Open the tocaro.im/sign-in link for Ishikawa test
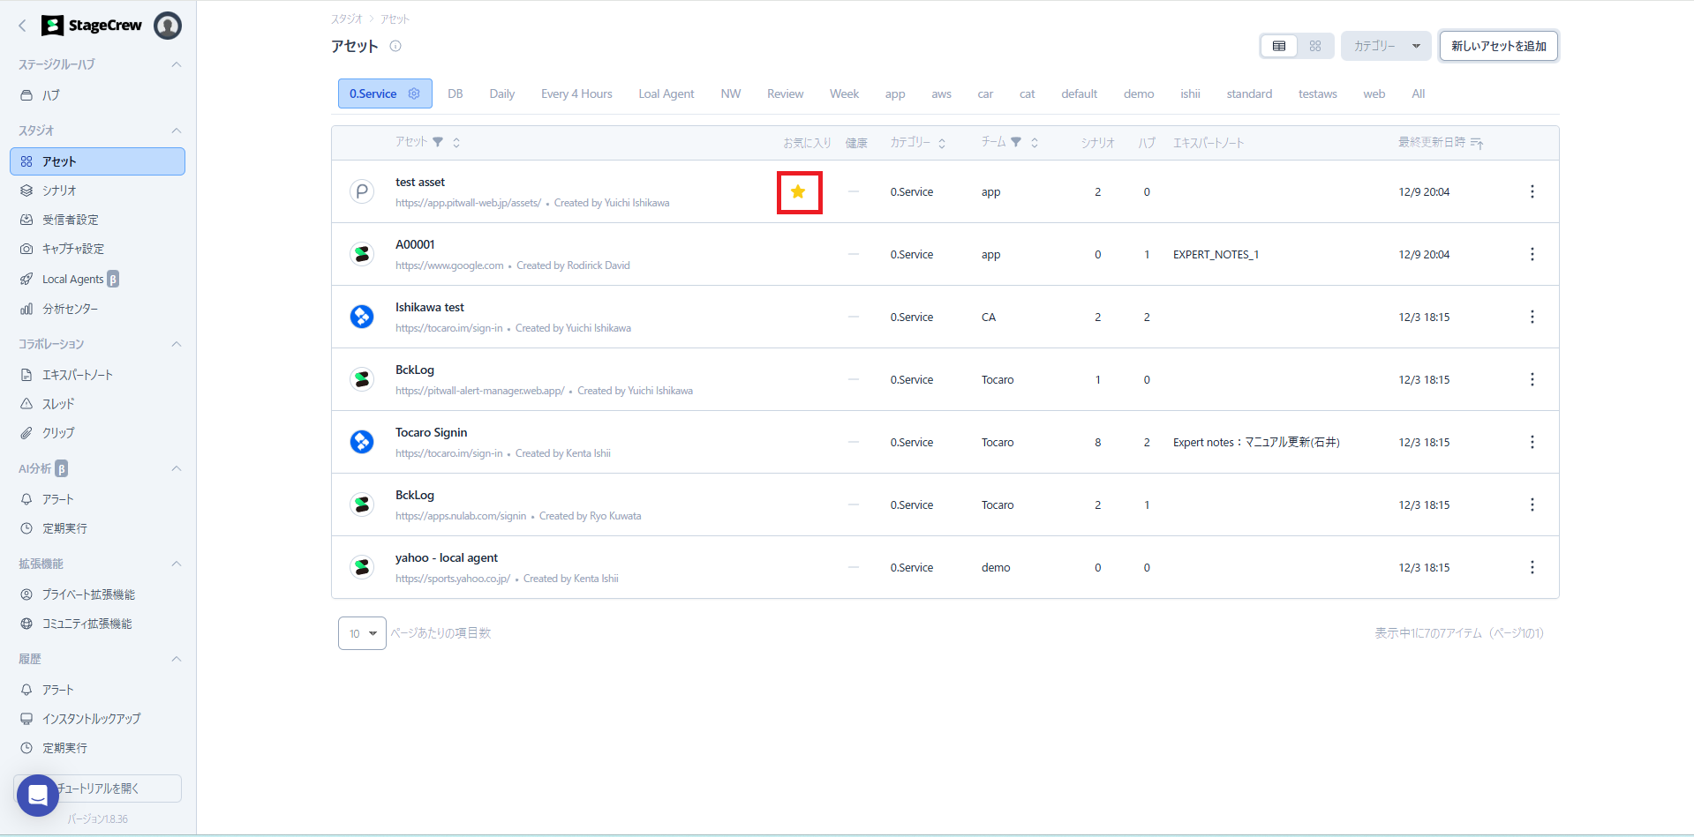1694x837 pixels. pyautogui.click(x=448, y=328)
